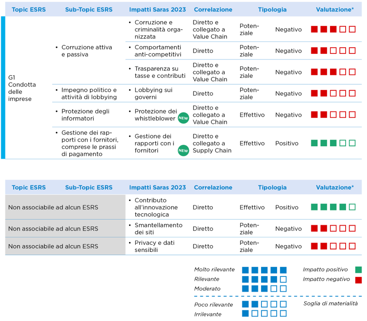367x321 pixels.
Task: Click the red Impatto negativo legend square
Action: [x=359, y=280]
